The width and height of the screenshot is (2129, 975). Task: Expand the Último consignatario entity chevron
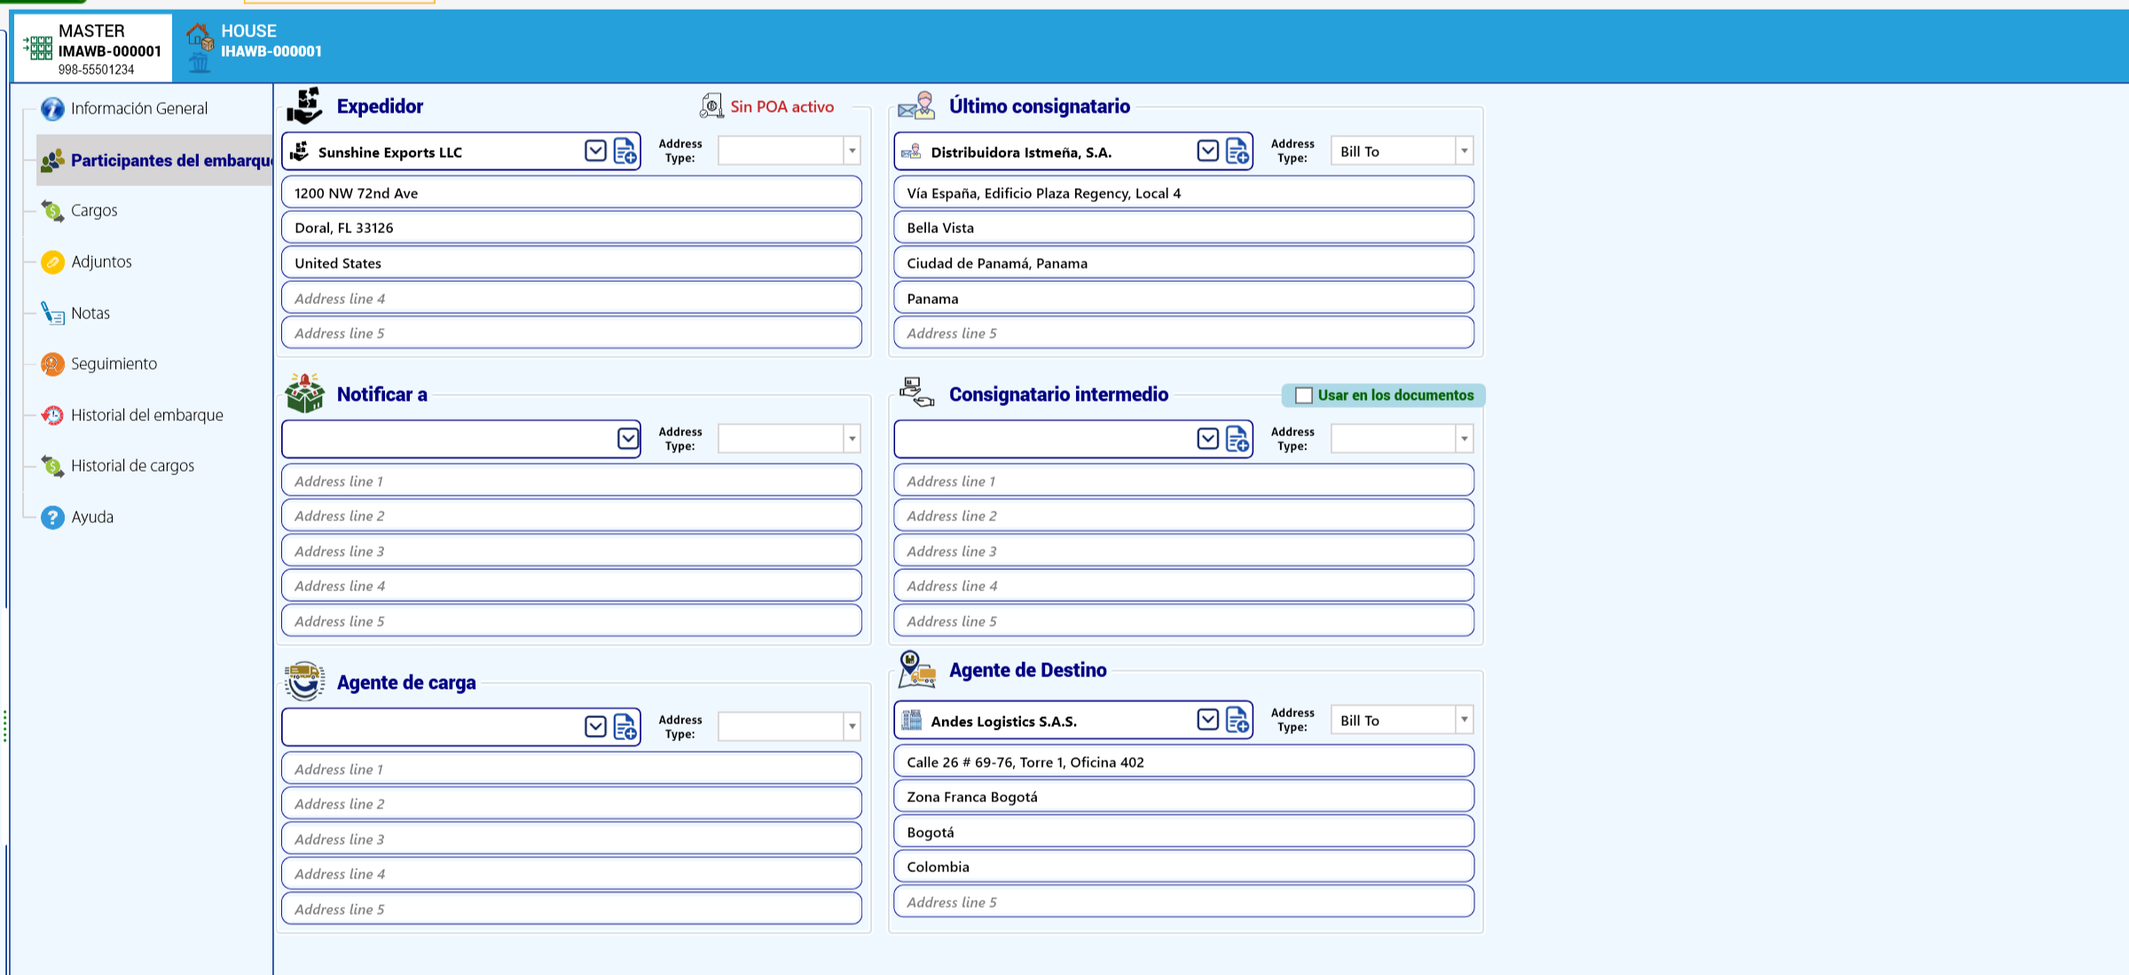click(x=1207, y=152)
